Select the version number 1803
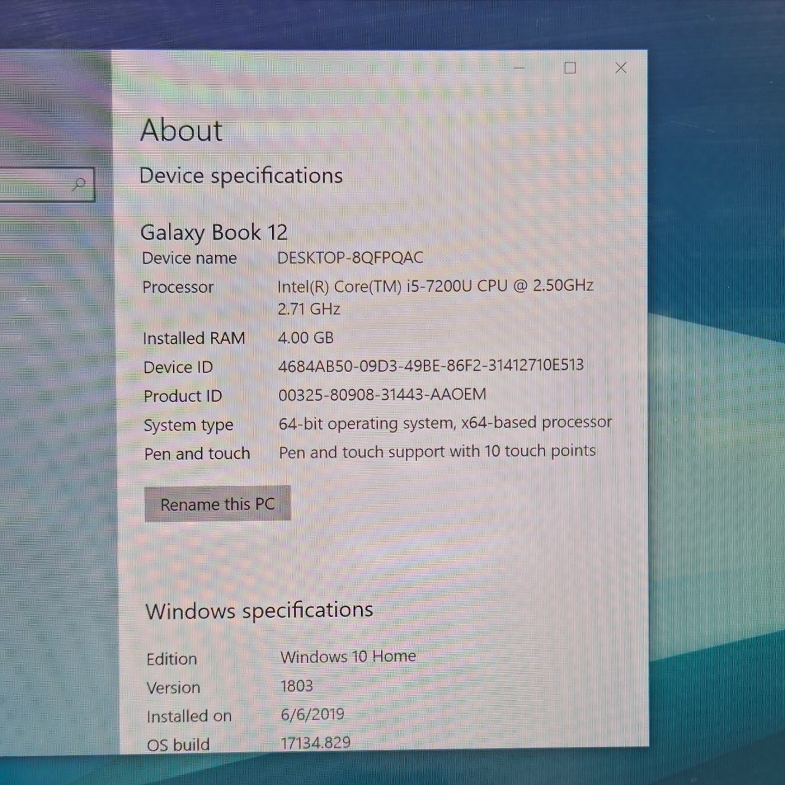 point(297,686)
